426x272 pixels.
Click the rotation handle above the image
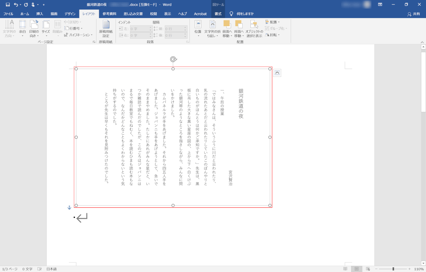coord(173,60)
